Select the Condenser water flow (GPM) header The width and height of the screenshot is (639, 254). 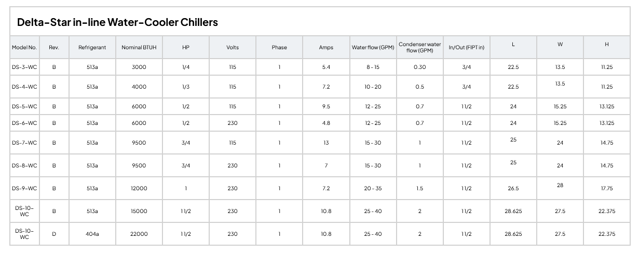(x=419, y=48)
